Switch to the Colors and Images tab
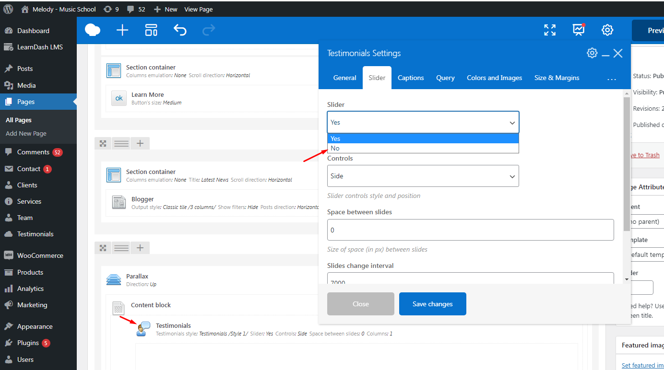664x370 pixels. pyautogui.click(x=495, y=78)
